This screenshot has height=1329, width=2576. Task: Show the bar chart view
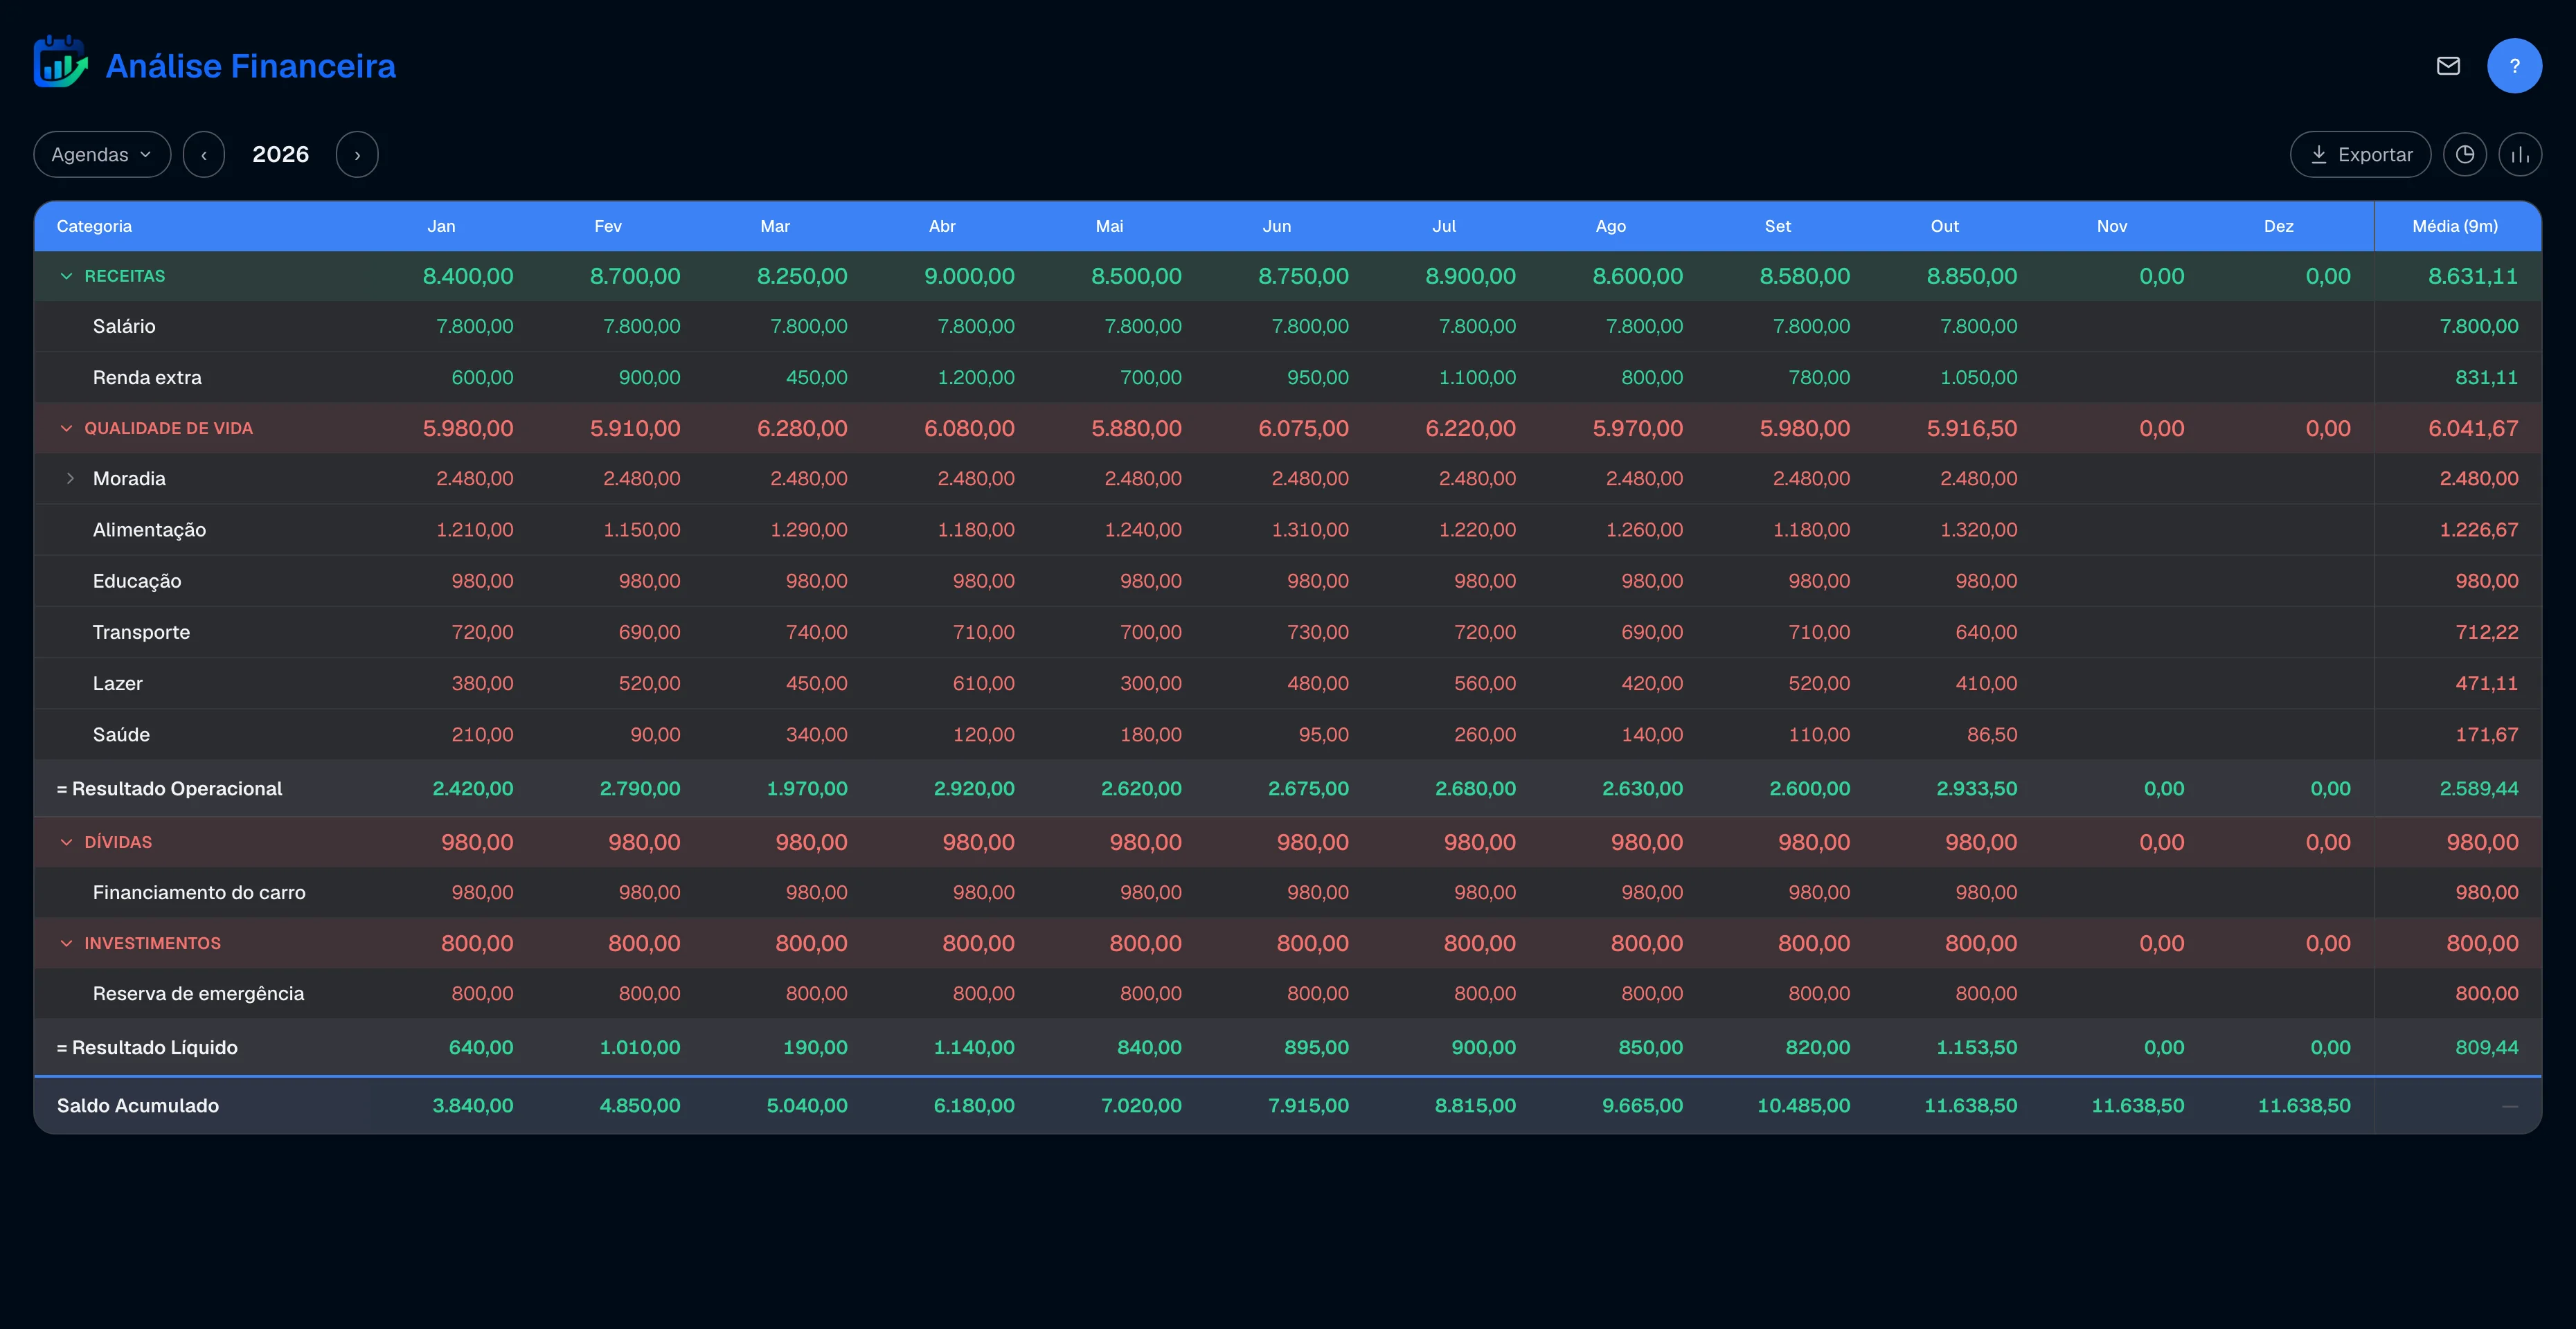pyautogui.click(x=2520, y=155)
